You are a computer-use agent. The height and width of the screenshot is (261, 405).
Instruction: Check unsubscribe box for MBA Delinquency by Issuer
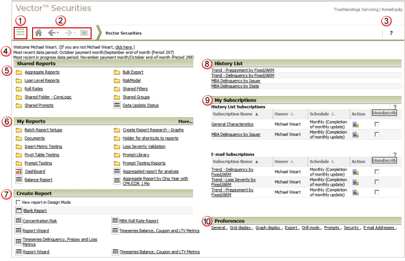pos(377,134)
